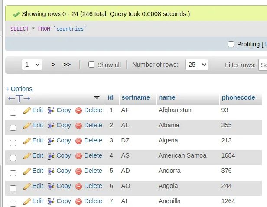Select the Andorra row checkbox
This screenshot has width=267, height=207.
click(x=13, y=173)
